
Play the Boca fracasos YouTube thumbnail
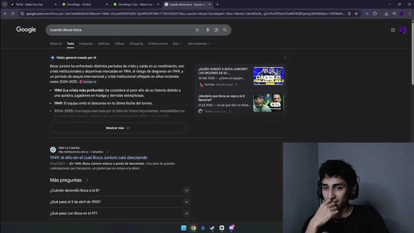coord(268,76)
